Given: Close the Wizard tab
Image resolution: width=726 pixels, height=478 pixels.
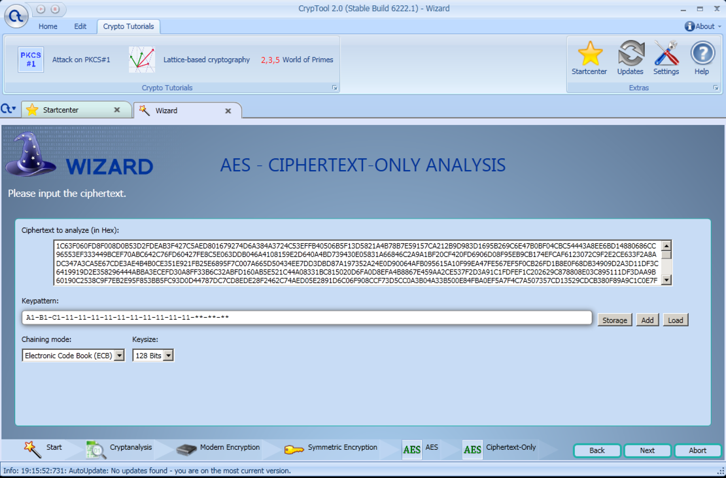Looking at the screenshot, I should click(x=228, y=111).
